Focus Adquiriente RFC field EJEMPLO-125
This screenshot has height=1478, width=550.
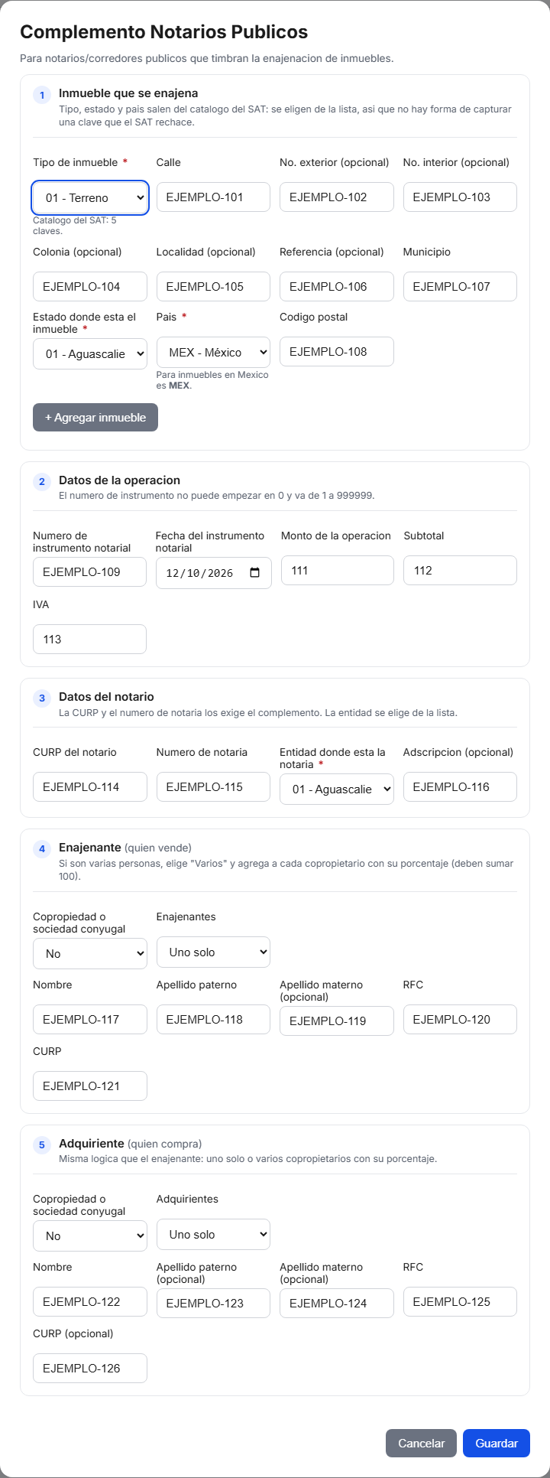coord(460,1301)
